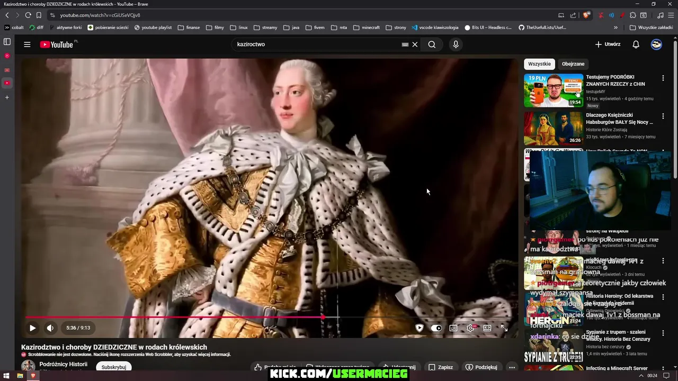Start voice search with the microphone icon
The image size is (678, 381).
click(456, 44)
